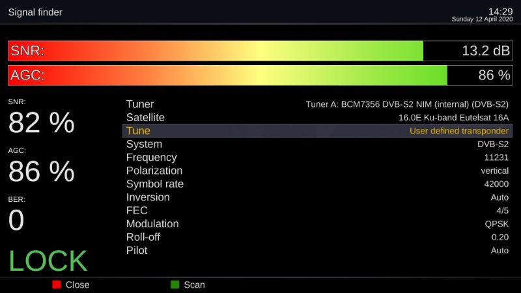Toggle the Pilot Auto setting
521x293 pixels.
click(x=500, y=251)
